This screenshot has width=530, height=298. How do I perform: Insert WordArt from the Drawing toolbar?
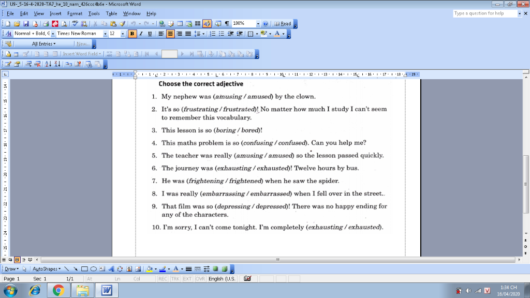point(111,269)
